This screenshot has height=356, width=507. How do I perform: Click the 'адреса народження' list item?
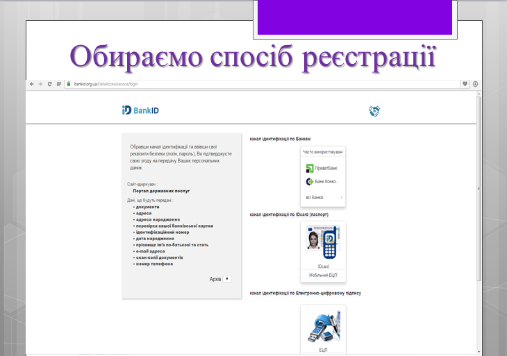(x=158, y=219)
